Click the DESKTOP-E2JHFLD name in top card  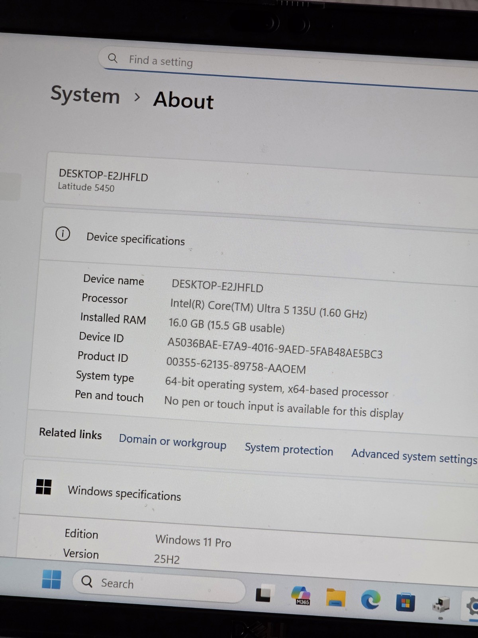104,175
